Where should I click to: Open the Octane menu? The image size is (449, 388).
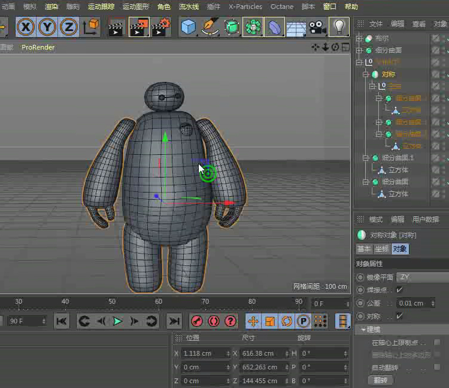(x=282, y=7)
